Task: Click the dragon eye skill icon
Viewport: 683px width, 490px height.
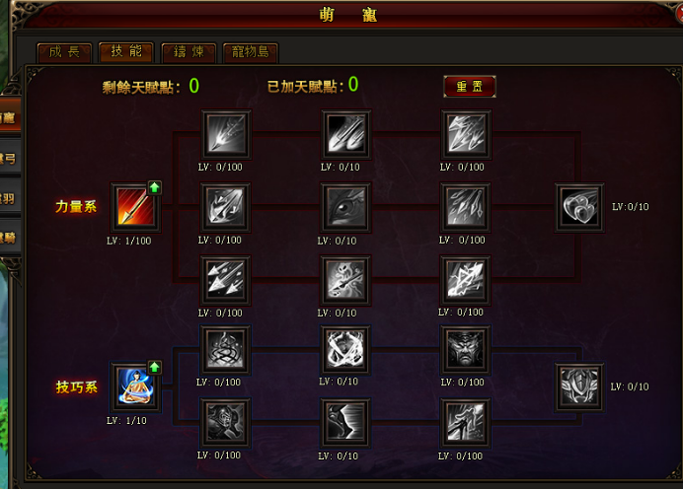Action: pos(345,207)
